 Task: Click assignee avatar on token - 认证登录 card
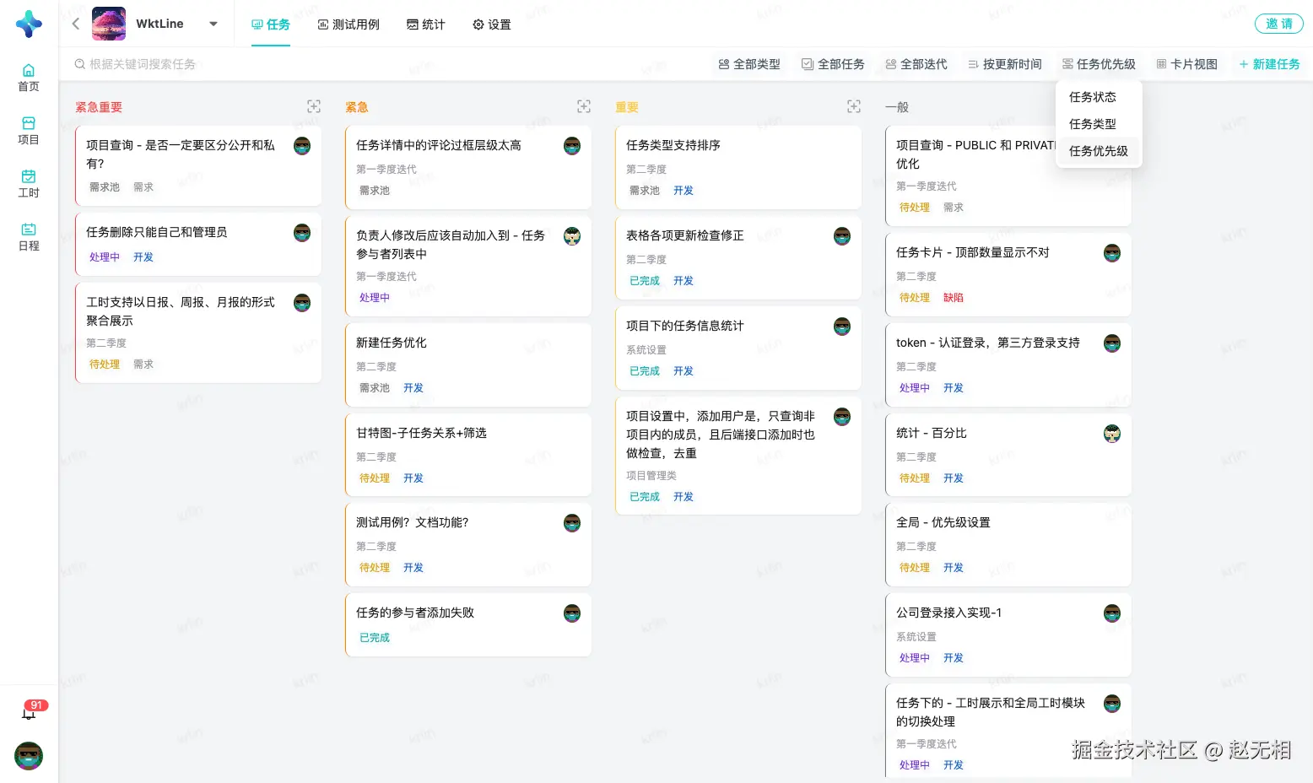[1112, 343]
